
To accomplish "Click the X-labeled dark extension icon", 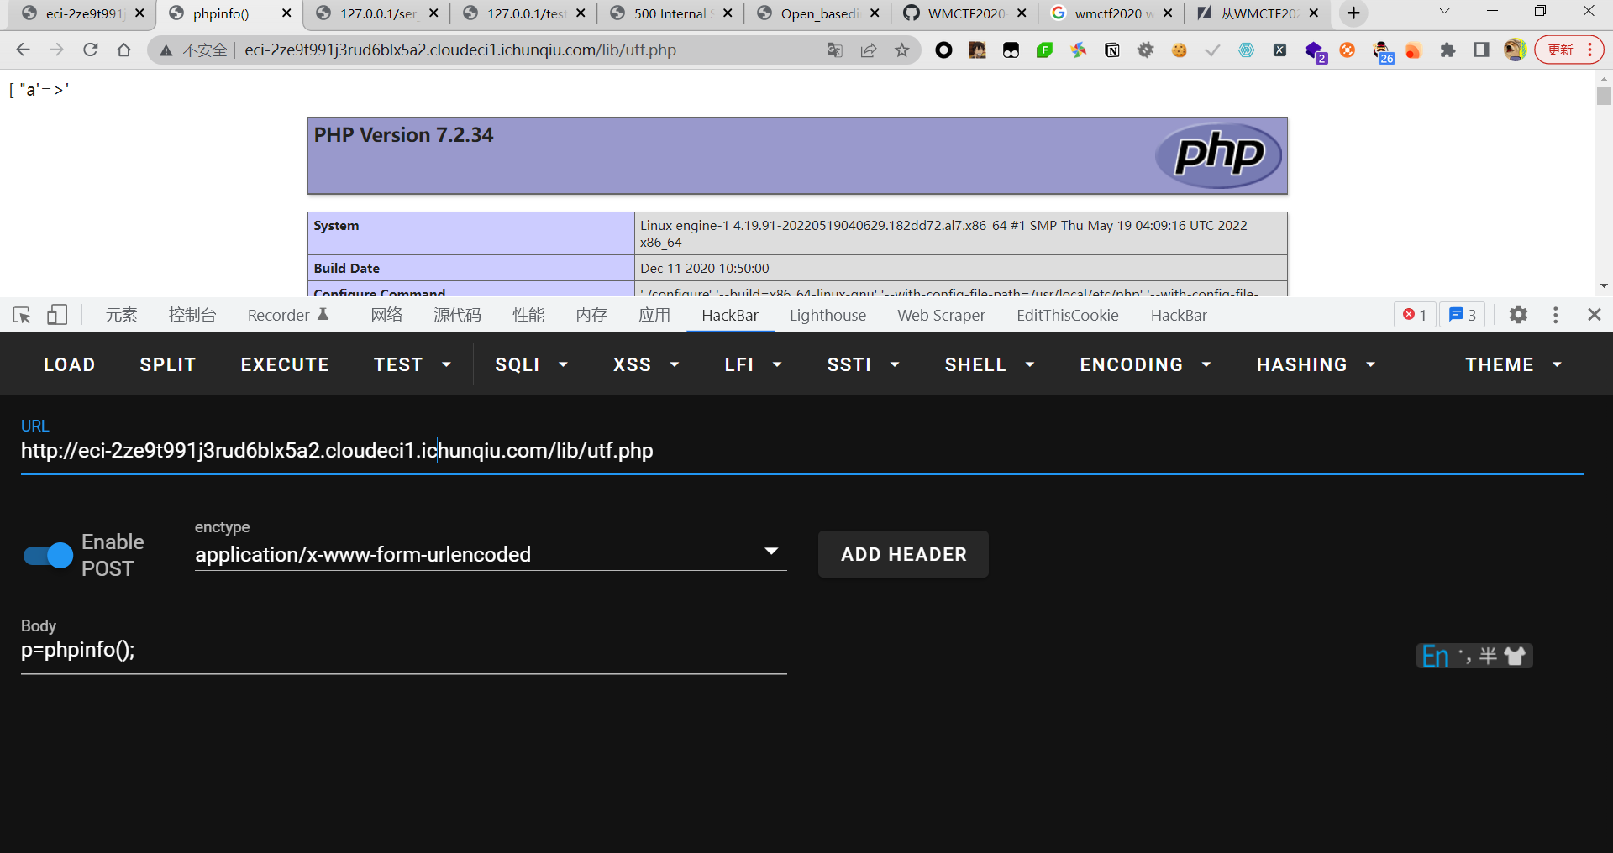I will coord(1279,50).
